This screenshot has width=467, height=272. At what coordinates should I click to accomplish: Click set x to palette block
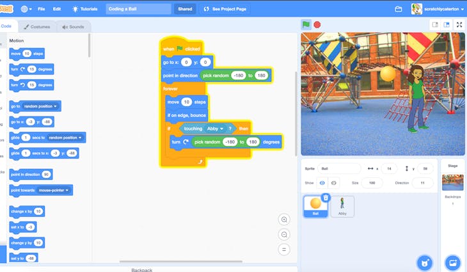coord(23,227)
